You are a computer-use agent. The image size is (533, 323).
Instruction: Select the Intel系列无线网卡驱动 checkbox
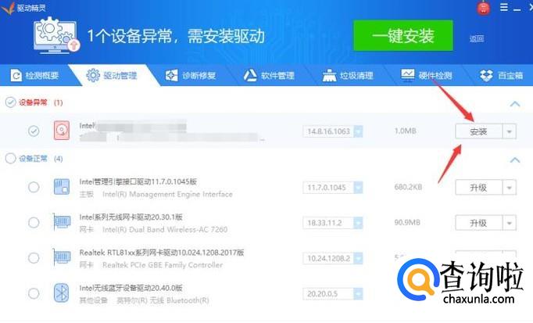(x=34, y=222)
